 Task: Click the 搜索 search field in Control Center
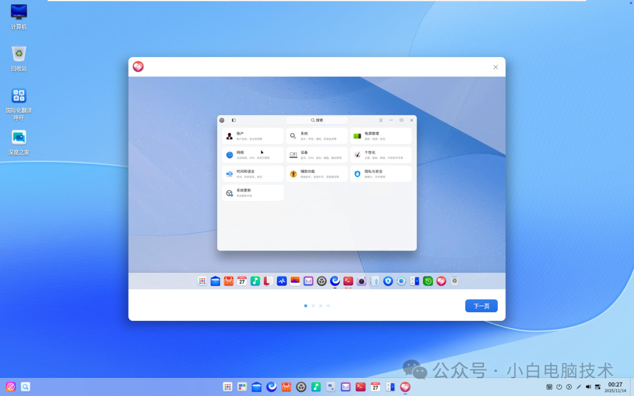click(317, 120)
